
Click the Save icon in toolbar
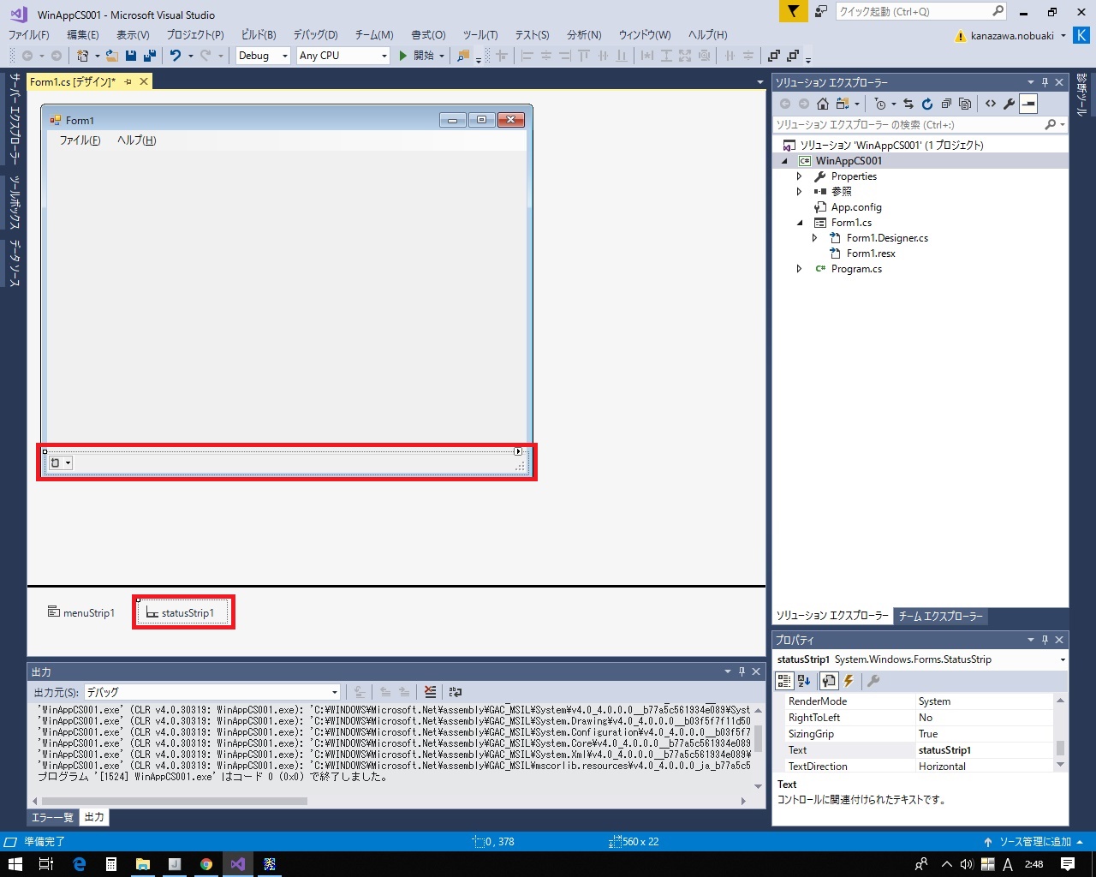coord(131,56)
